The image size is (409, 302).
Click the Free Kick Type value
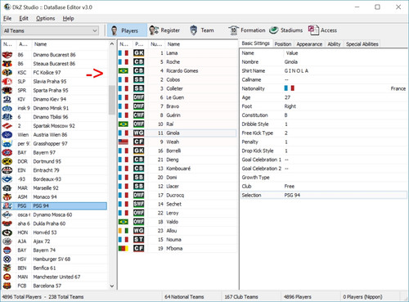(x=286, y=133)
